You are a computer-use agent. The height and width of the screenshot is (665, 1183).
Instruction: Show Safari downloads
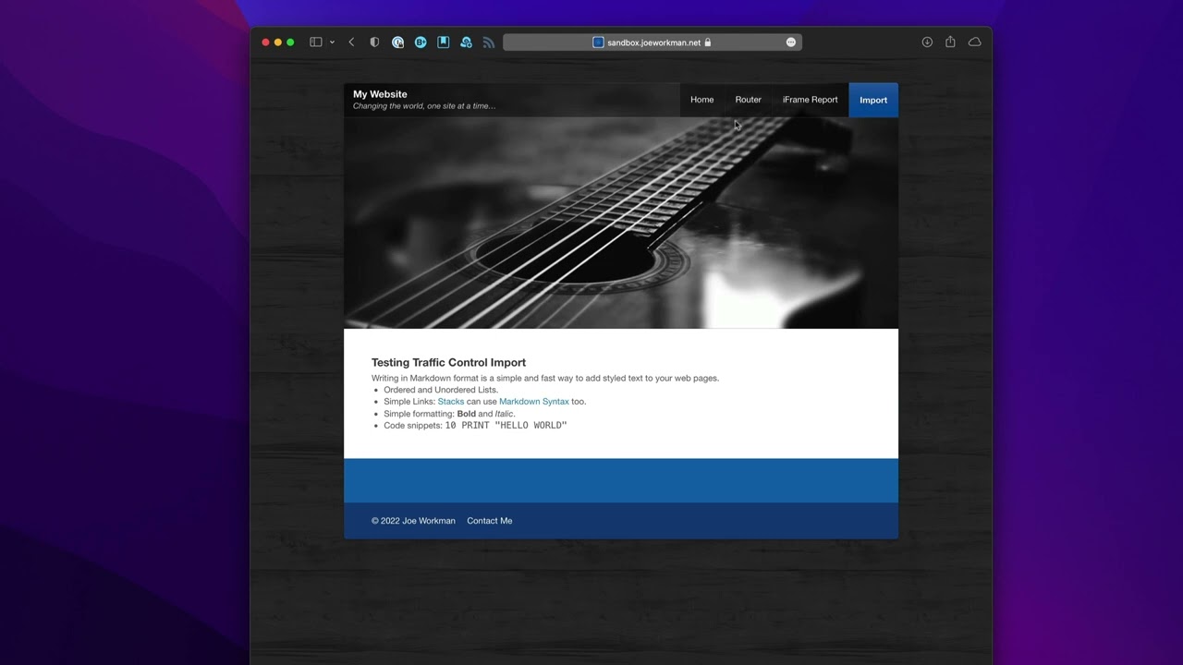tap(927, 42)
